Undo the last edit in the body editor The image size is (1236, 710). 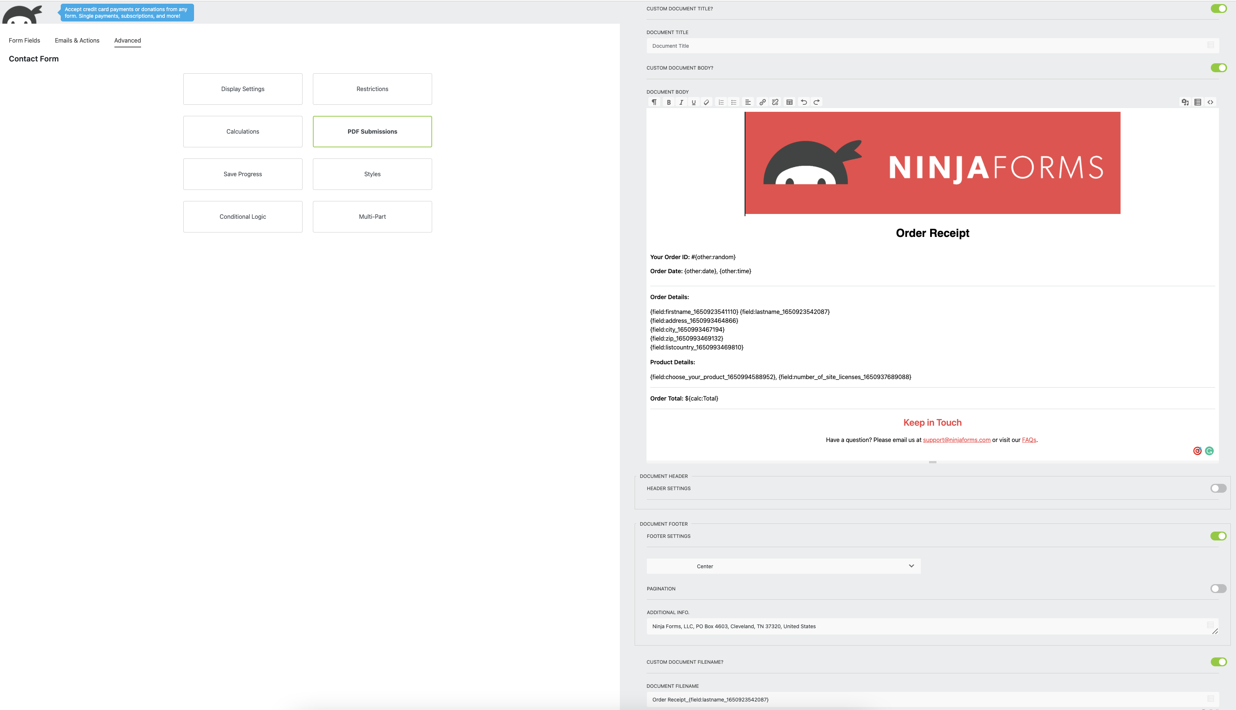point(804,102)
